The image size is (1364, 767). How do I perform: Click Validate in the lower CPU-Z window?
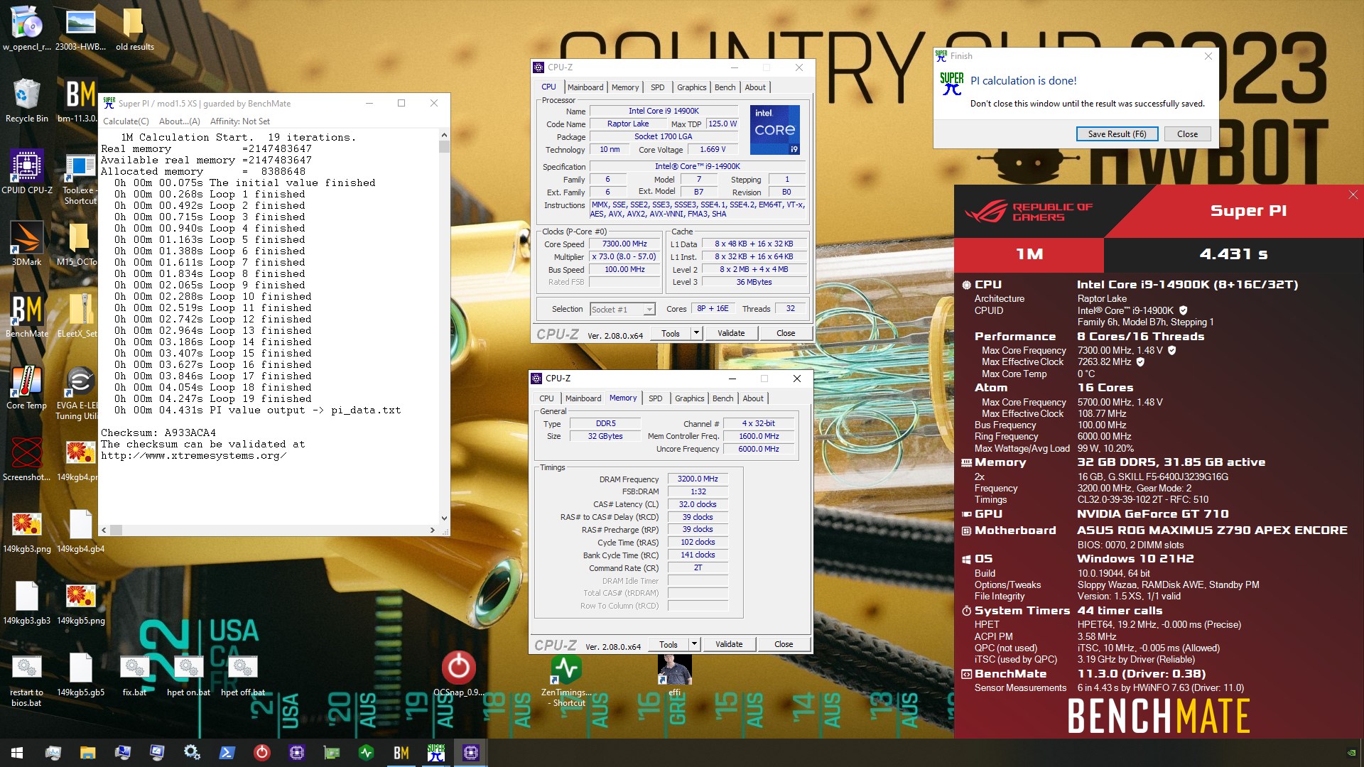[x=729, y=644]
